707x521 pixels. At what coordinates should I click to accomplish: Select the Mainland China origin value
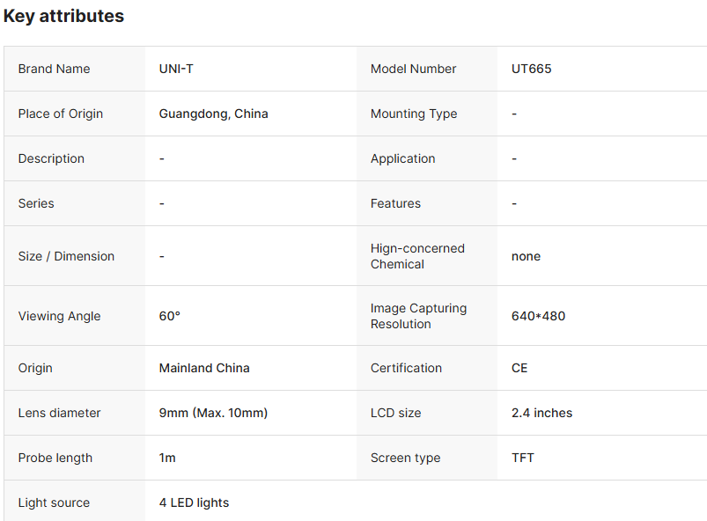[204, 368]
